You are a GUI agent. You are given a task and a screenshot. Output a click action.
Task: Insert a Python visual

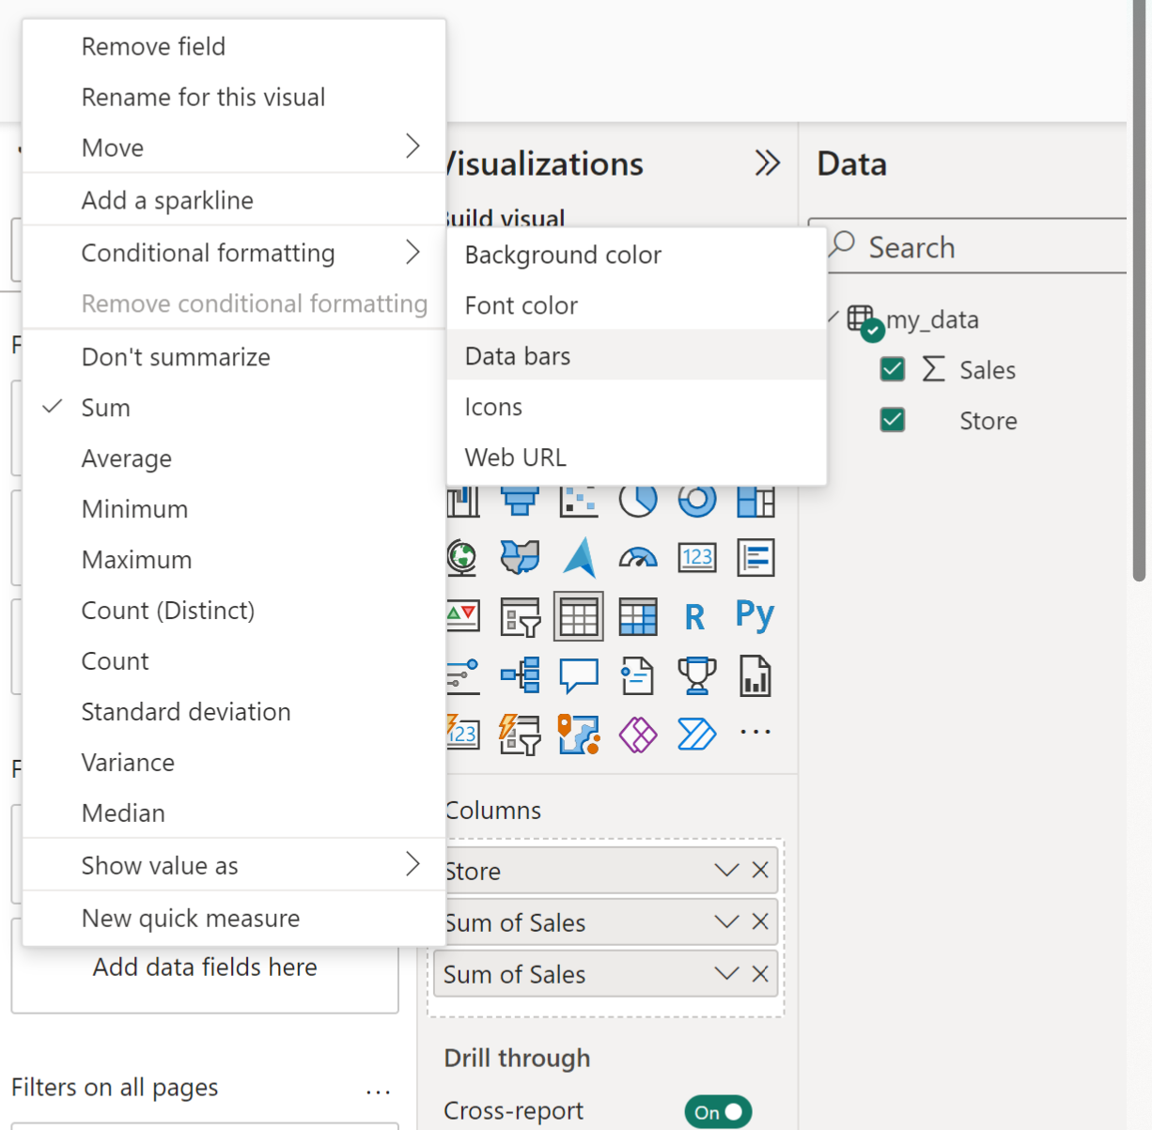pos(755,614)
